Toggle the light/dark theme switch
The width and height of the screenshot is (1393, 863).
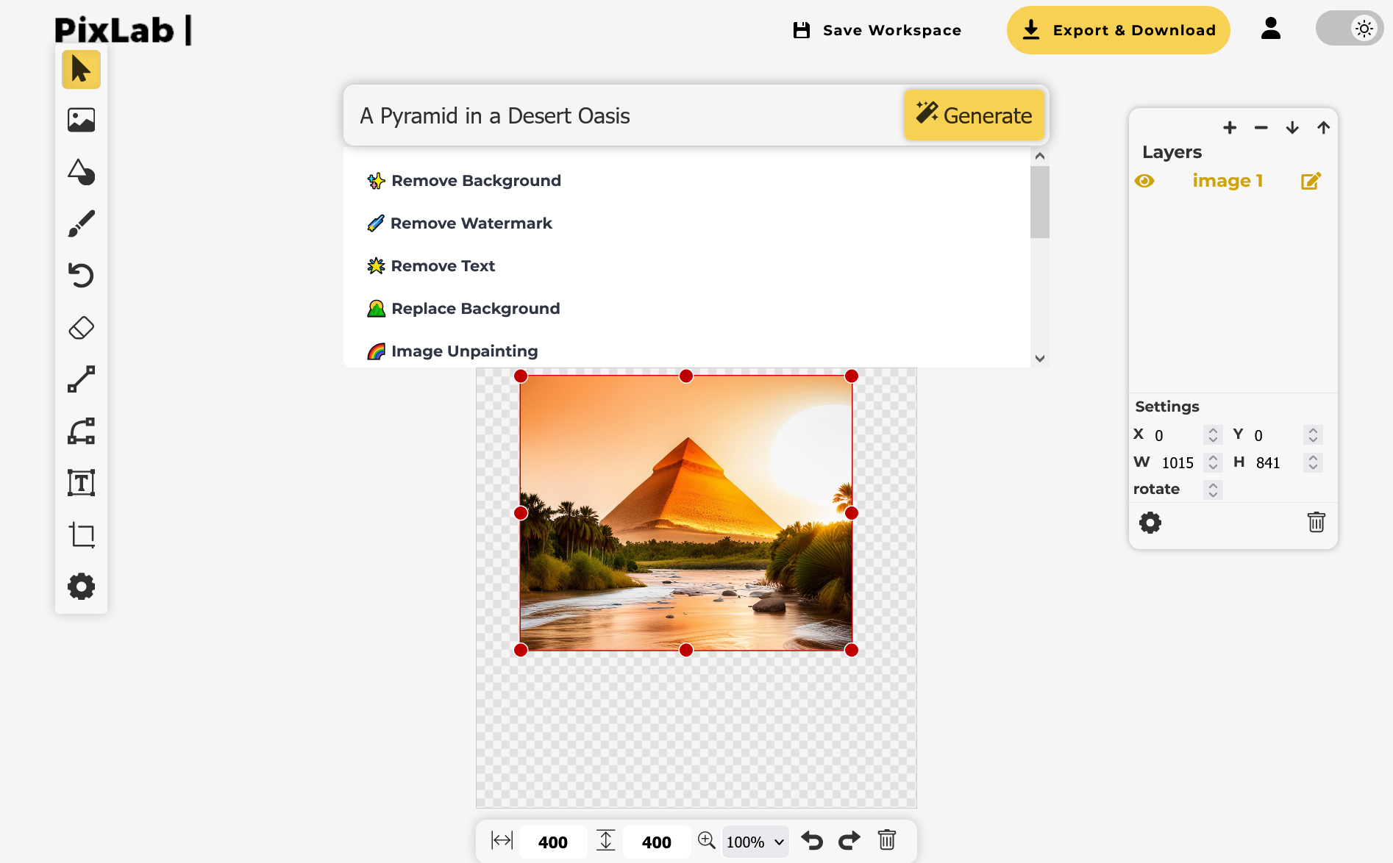(x=1349, y=29)
